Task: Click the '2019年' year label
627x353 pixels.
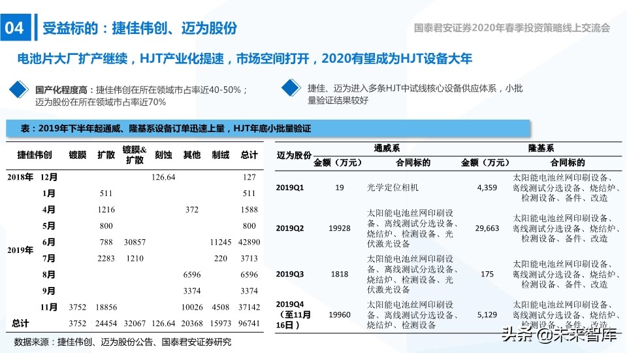Action: point(20,250)
